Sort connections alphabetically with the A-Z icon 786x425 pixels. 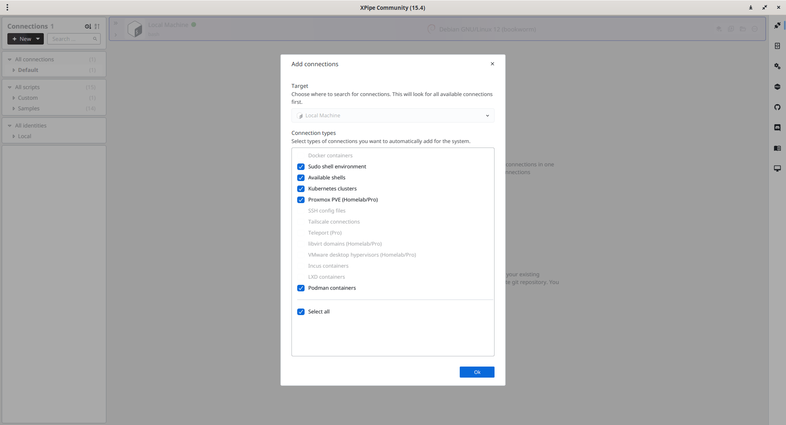[x=97, y=26]
